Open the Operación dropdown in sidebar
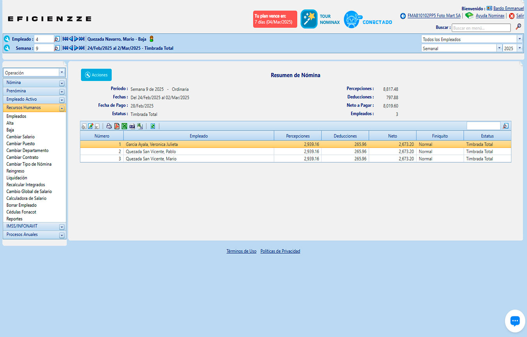Screen dimensions: 527x337 point(62,72)
